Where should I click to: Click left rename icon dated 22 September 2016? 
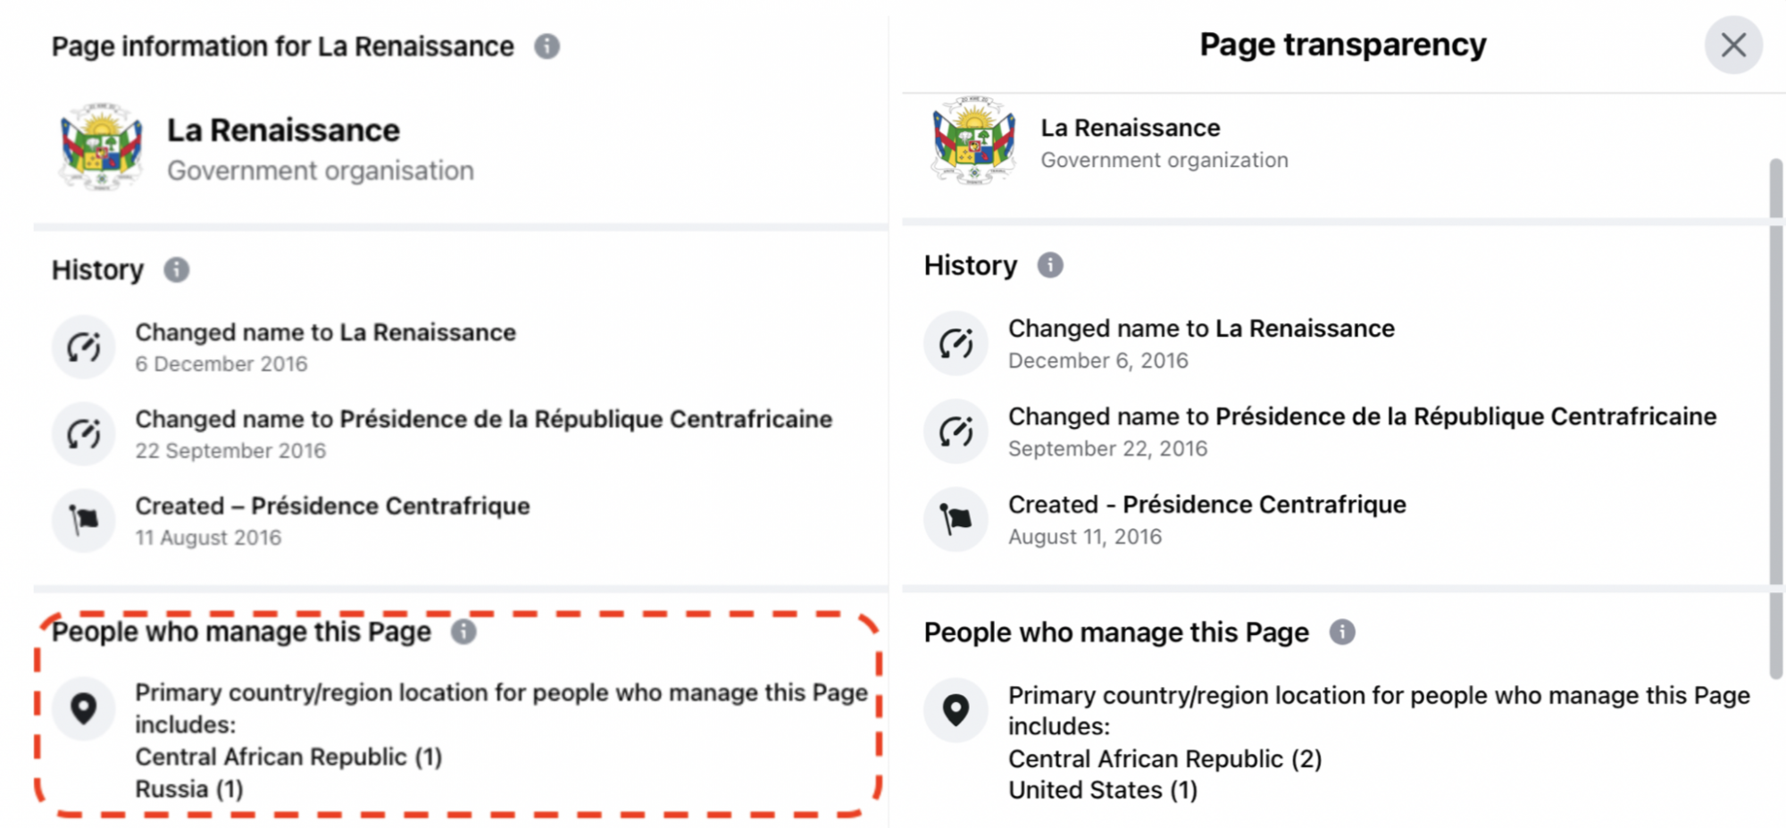84,434
